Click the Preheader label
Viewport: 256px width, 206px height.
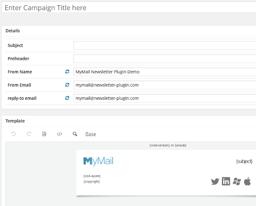click(x=18, y=58)
